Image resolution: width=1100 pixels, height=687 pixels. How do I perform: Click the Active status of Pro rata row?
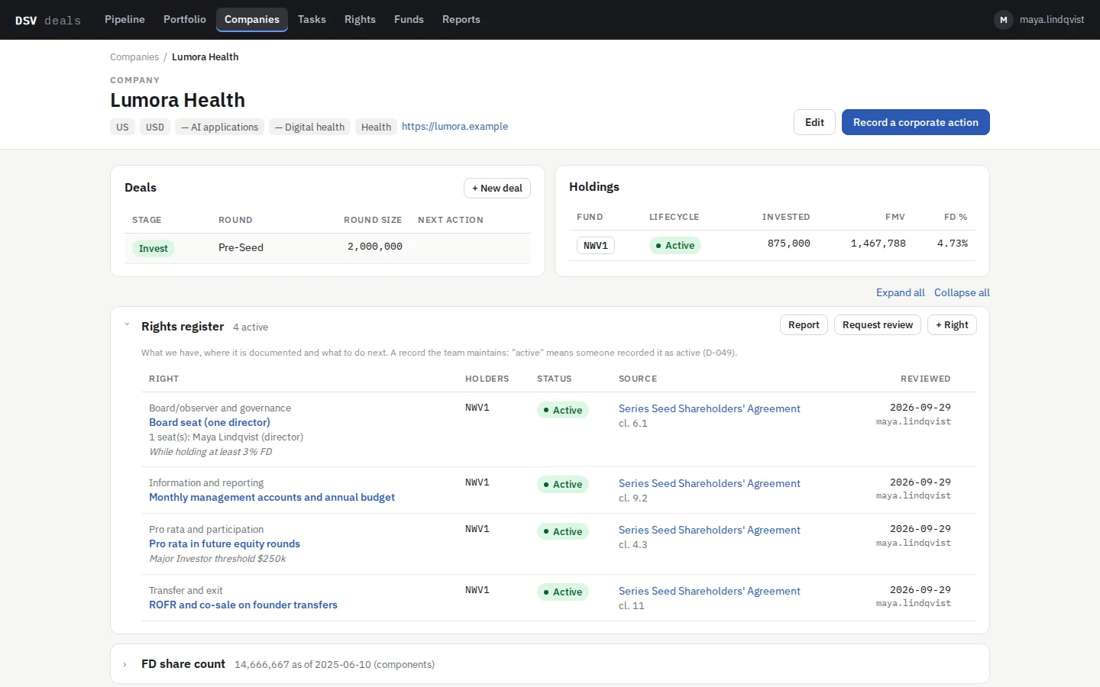click(563, 532)
